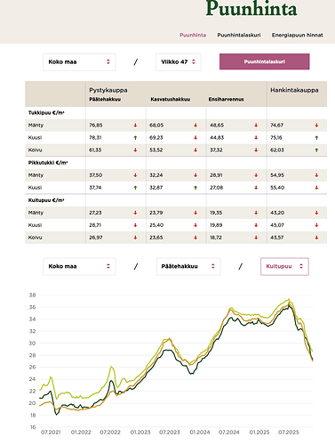The width and height of the screenshot is (335, 445).
Task: Click the price value 76,85
Action: (96, 125)
